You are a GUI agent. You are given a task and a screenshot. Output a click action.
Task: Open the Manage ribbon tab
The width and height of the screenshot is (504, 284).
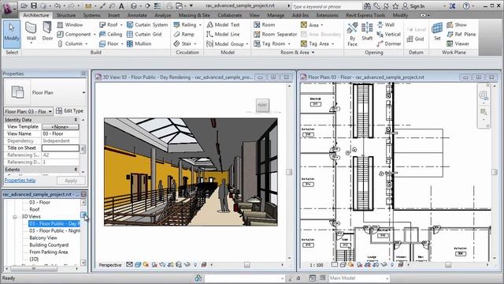(x=276, y=15)
